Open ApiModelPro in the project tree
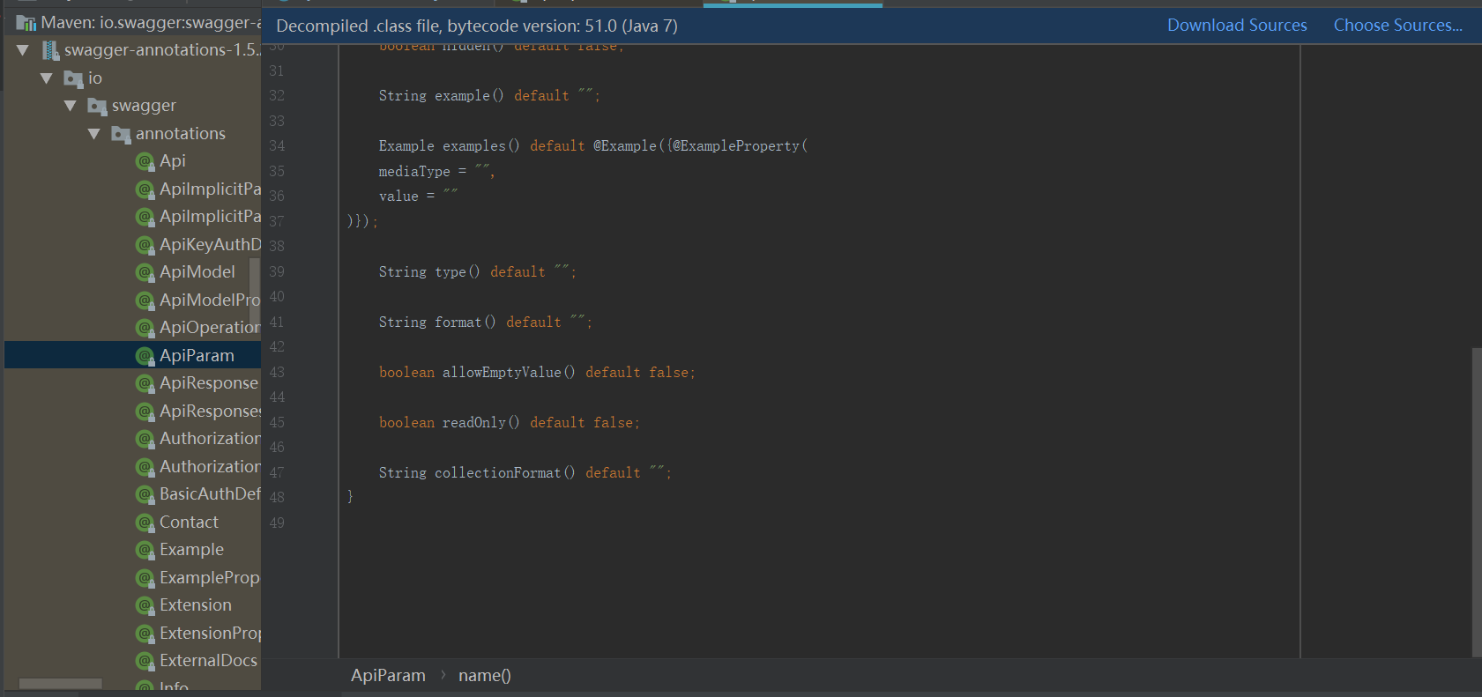The height and width of the screenshot is (697, 1482). coord(210,300)
